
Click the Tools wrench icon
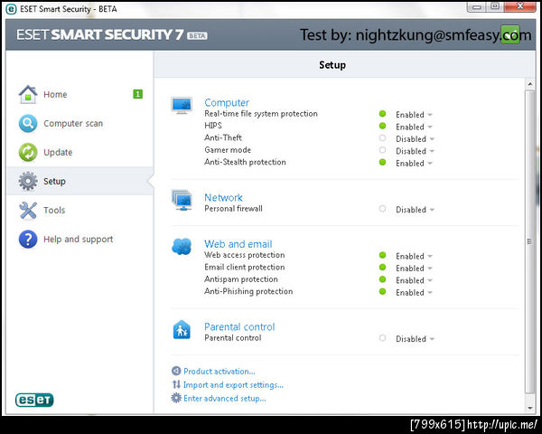28,211
